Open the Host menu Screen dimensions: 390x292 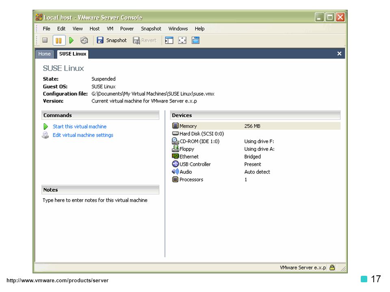point(95,28)
